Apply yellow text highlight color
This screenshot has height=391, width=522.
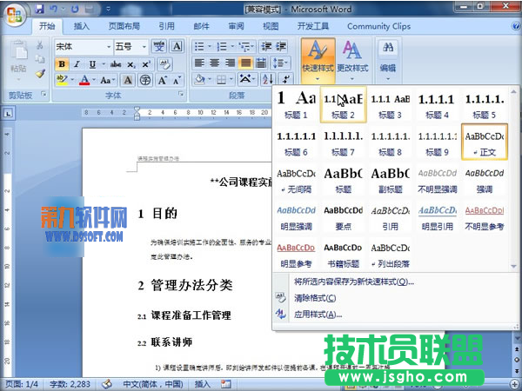point(62,80)
